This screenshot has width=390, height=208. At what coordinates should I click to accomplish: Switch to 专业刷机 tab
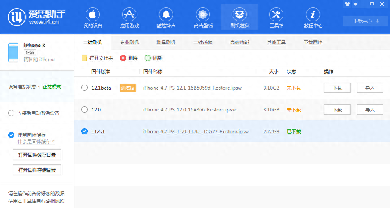click(129, 42)
